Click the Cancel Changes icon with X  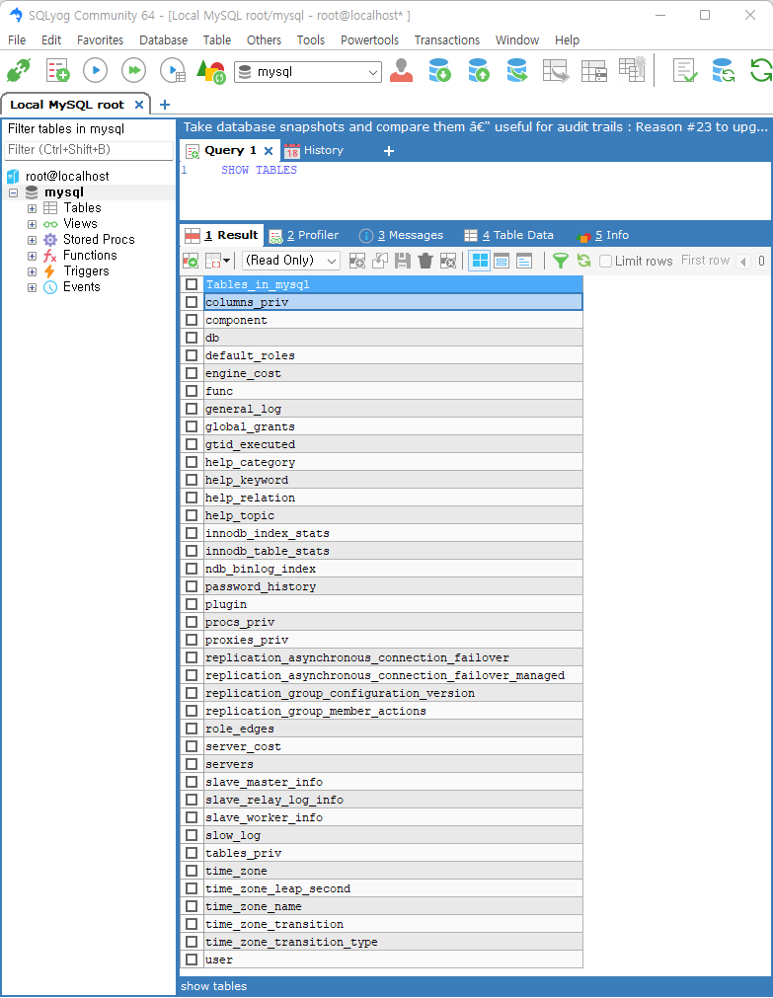coord(448,261)
